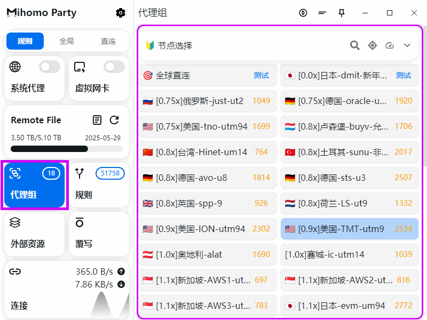Click the pin window on top icon
The height and width of the screenshot is (320, 427).
pos(342,13)
